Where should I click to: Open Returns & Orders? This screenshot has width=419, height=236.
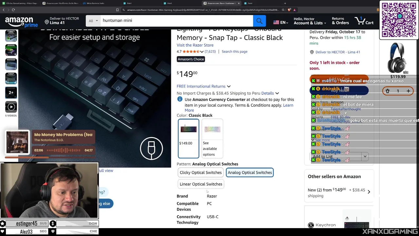pyautogui.click(x=340, y=21)
